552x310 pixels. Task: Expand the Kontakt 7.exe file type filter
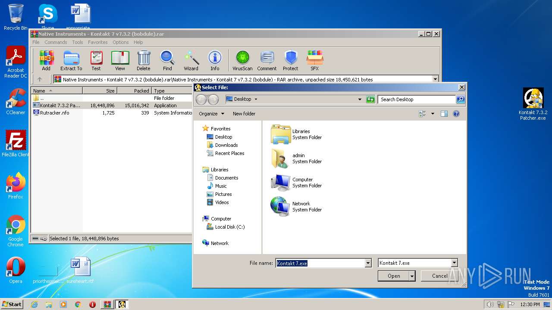454,263
